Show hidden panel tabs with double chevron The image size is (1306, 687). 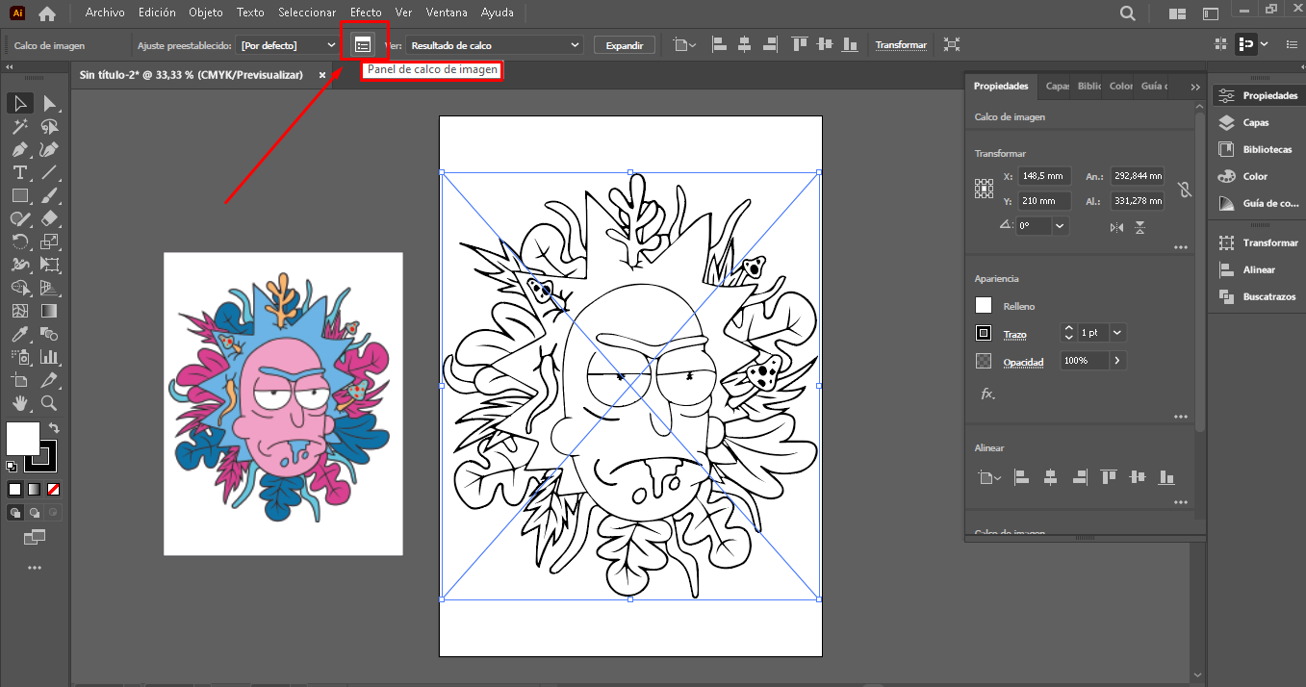point(1195,87)
